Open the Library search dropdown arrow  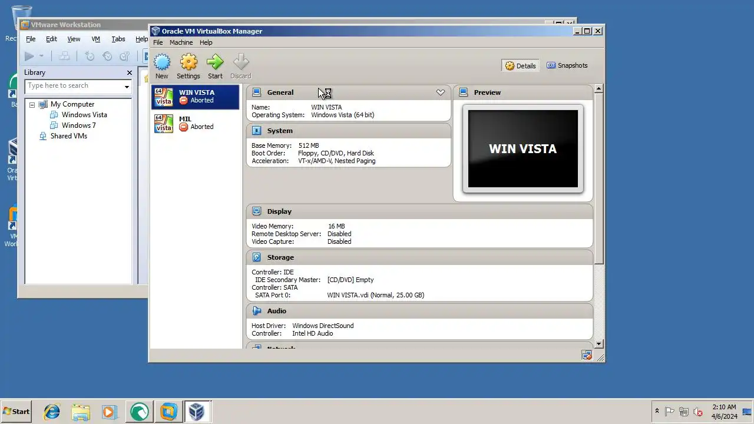click(127, 87)
